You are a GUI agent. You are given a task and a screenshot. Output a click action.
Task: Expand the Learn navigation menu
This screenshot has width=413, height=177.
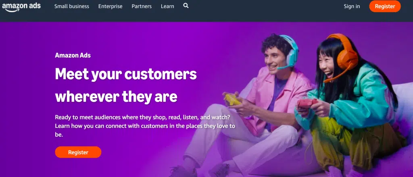click(x=167, y=6)
